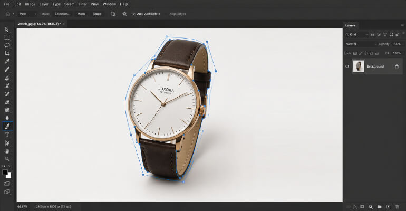Open the gear settings in options bar
This screenshot has width=406, height=211.
point(124,14)
